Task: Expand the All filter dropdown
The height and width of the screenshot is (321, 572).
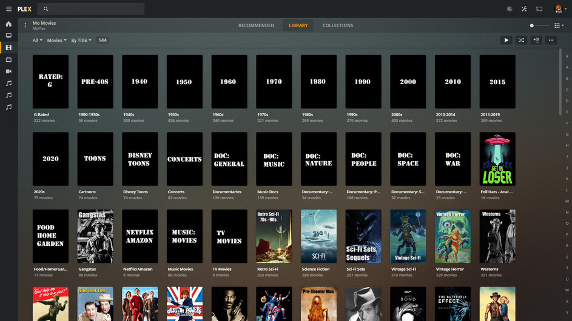Action: (37, 41)
